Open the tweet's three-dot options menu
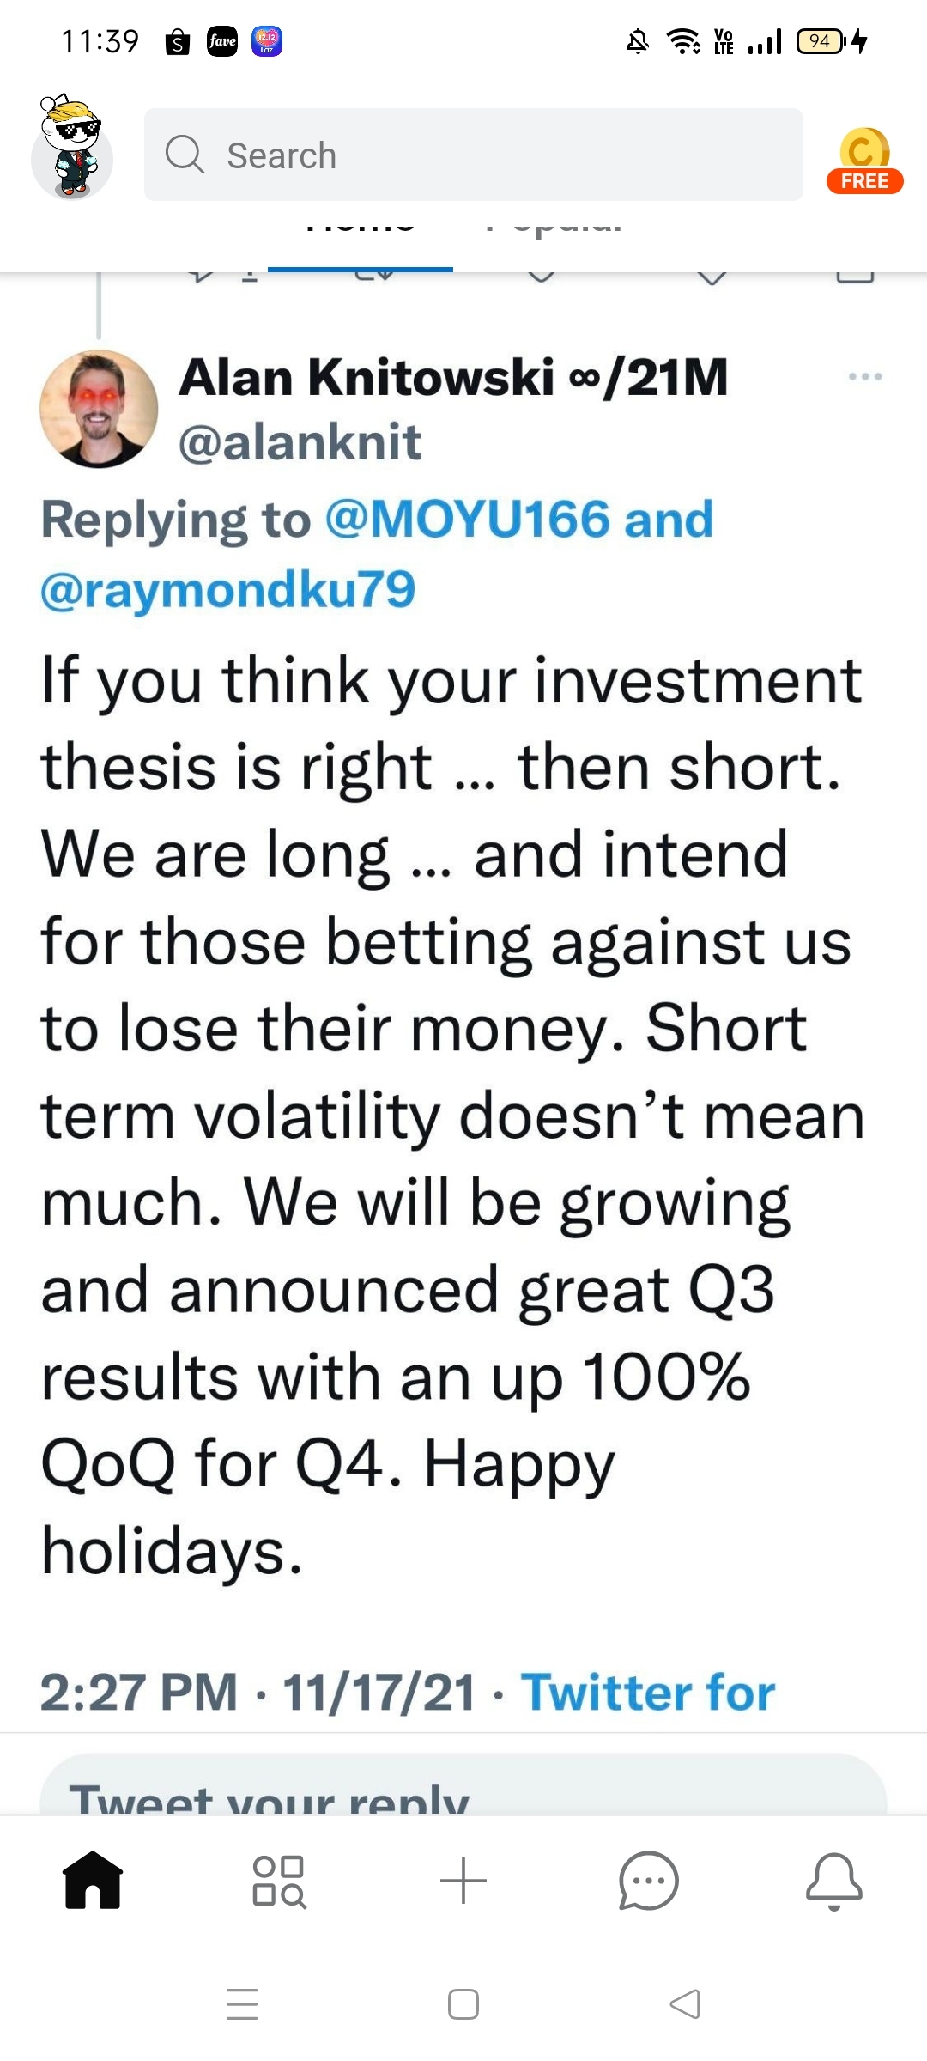 (864, 377)
